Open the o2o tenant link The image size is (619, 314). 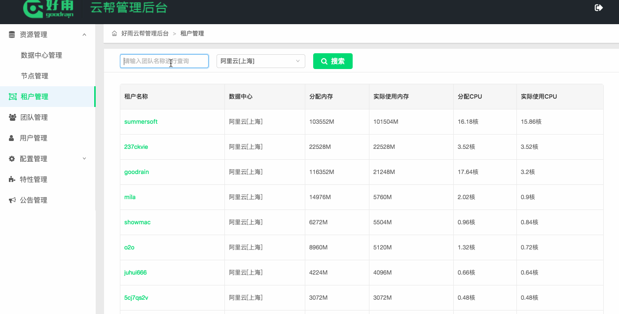pos(129,247)
